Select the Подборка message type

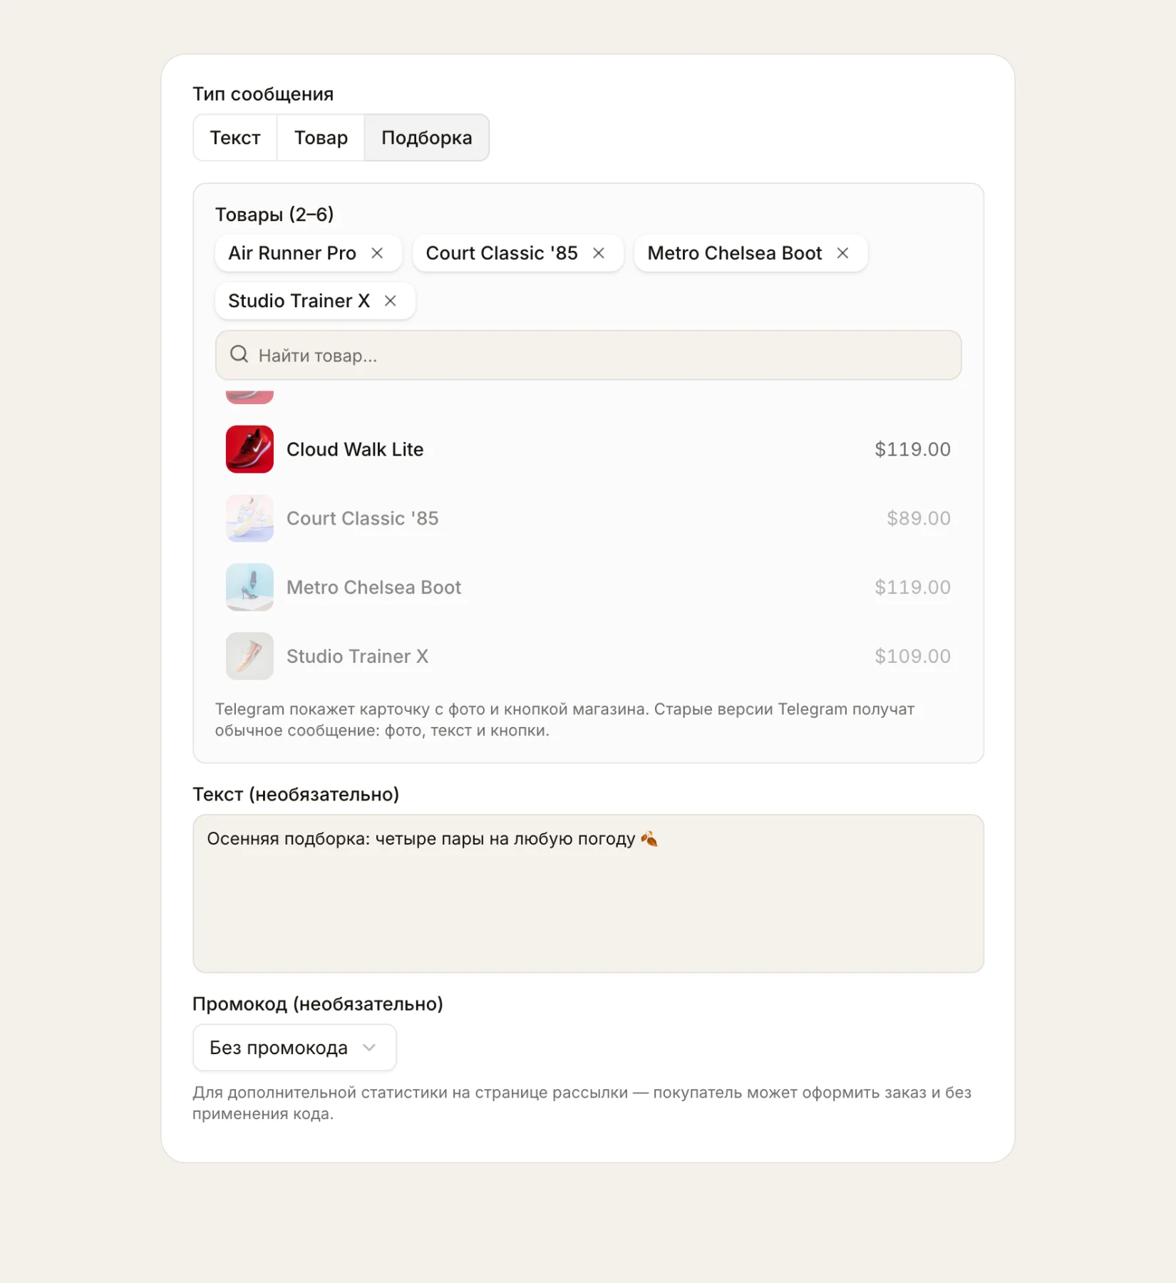426,138
